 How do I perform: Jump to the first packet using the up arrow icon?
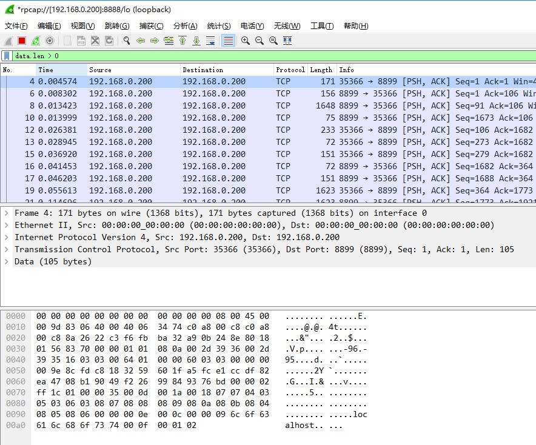pos(183,41)
